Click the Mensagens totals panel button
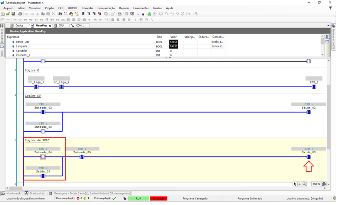 (x=89, y=193)
